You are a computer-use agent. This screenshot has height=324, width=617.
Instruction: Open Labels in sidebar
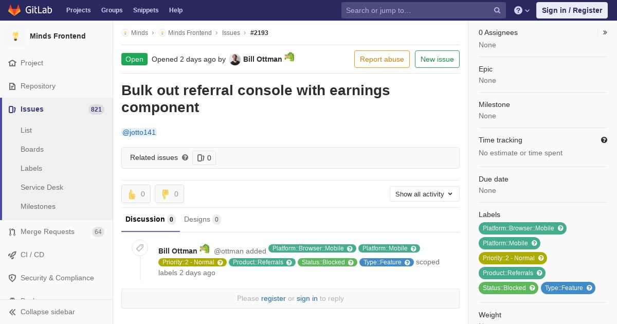tap(31, 168)
